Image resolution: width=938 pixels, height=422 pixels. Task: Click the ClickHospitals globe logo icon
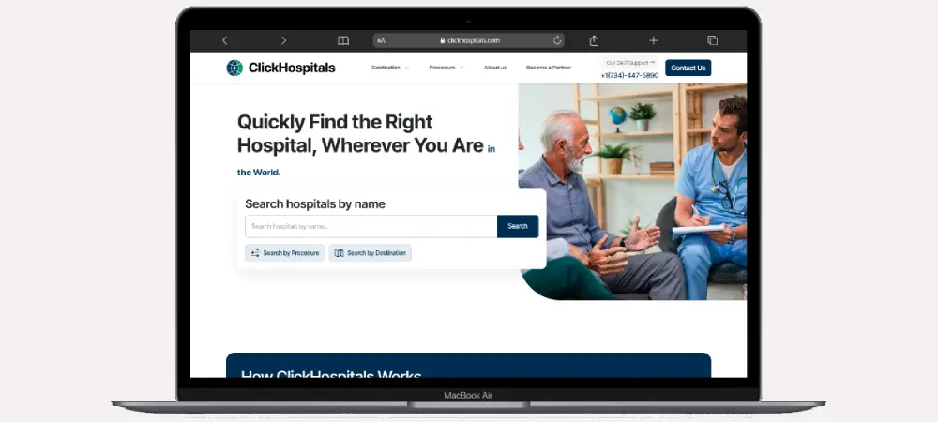[234, 68]
